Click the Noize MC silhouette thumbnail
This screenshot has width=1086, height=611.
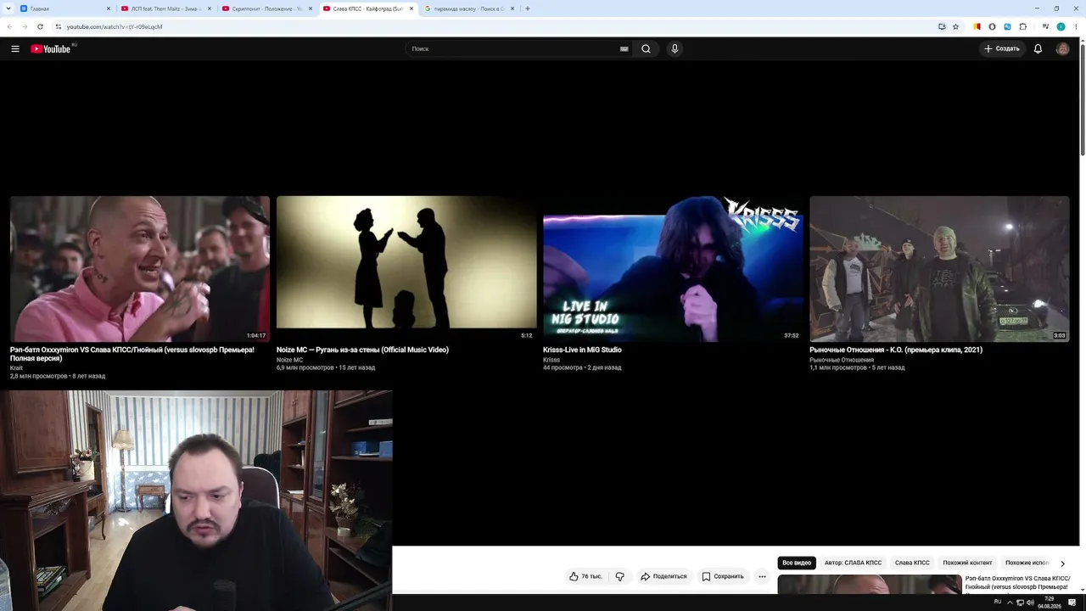[406, 269]
